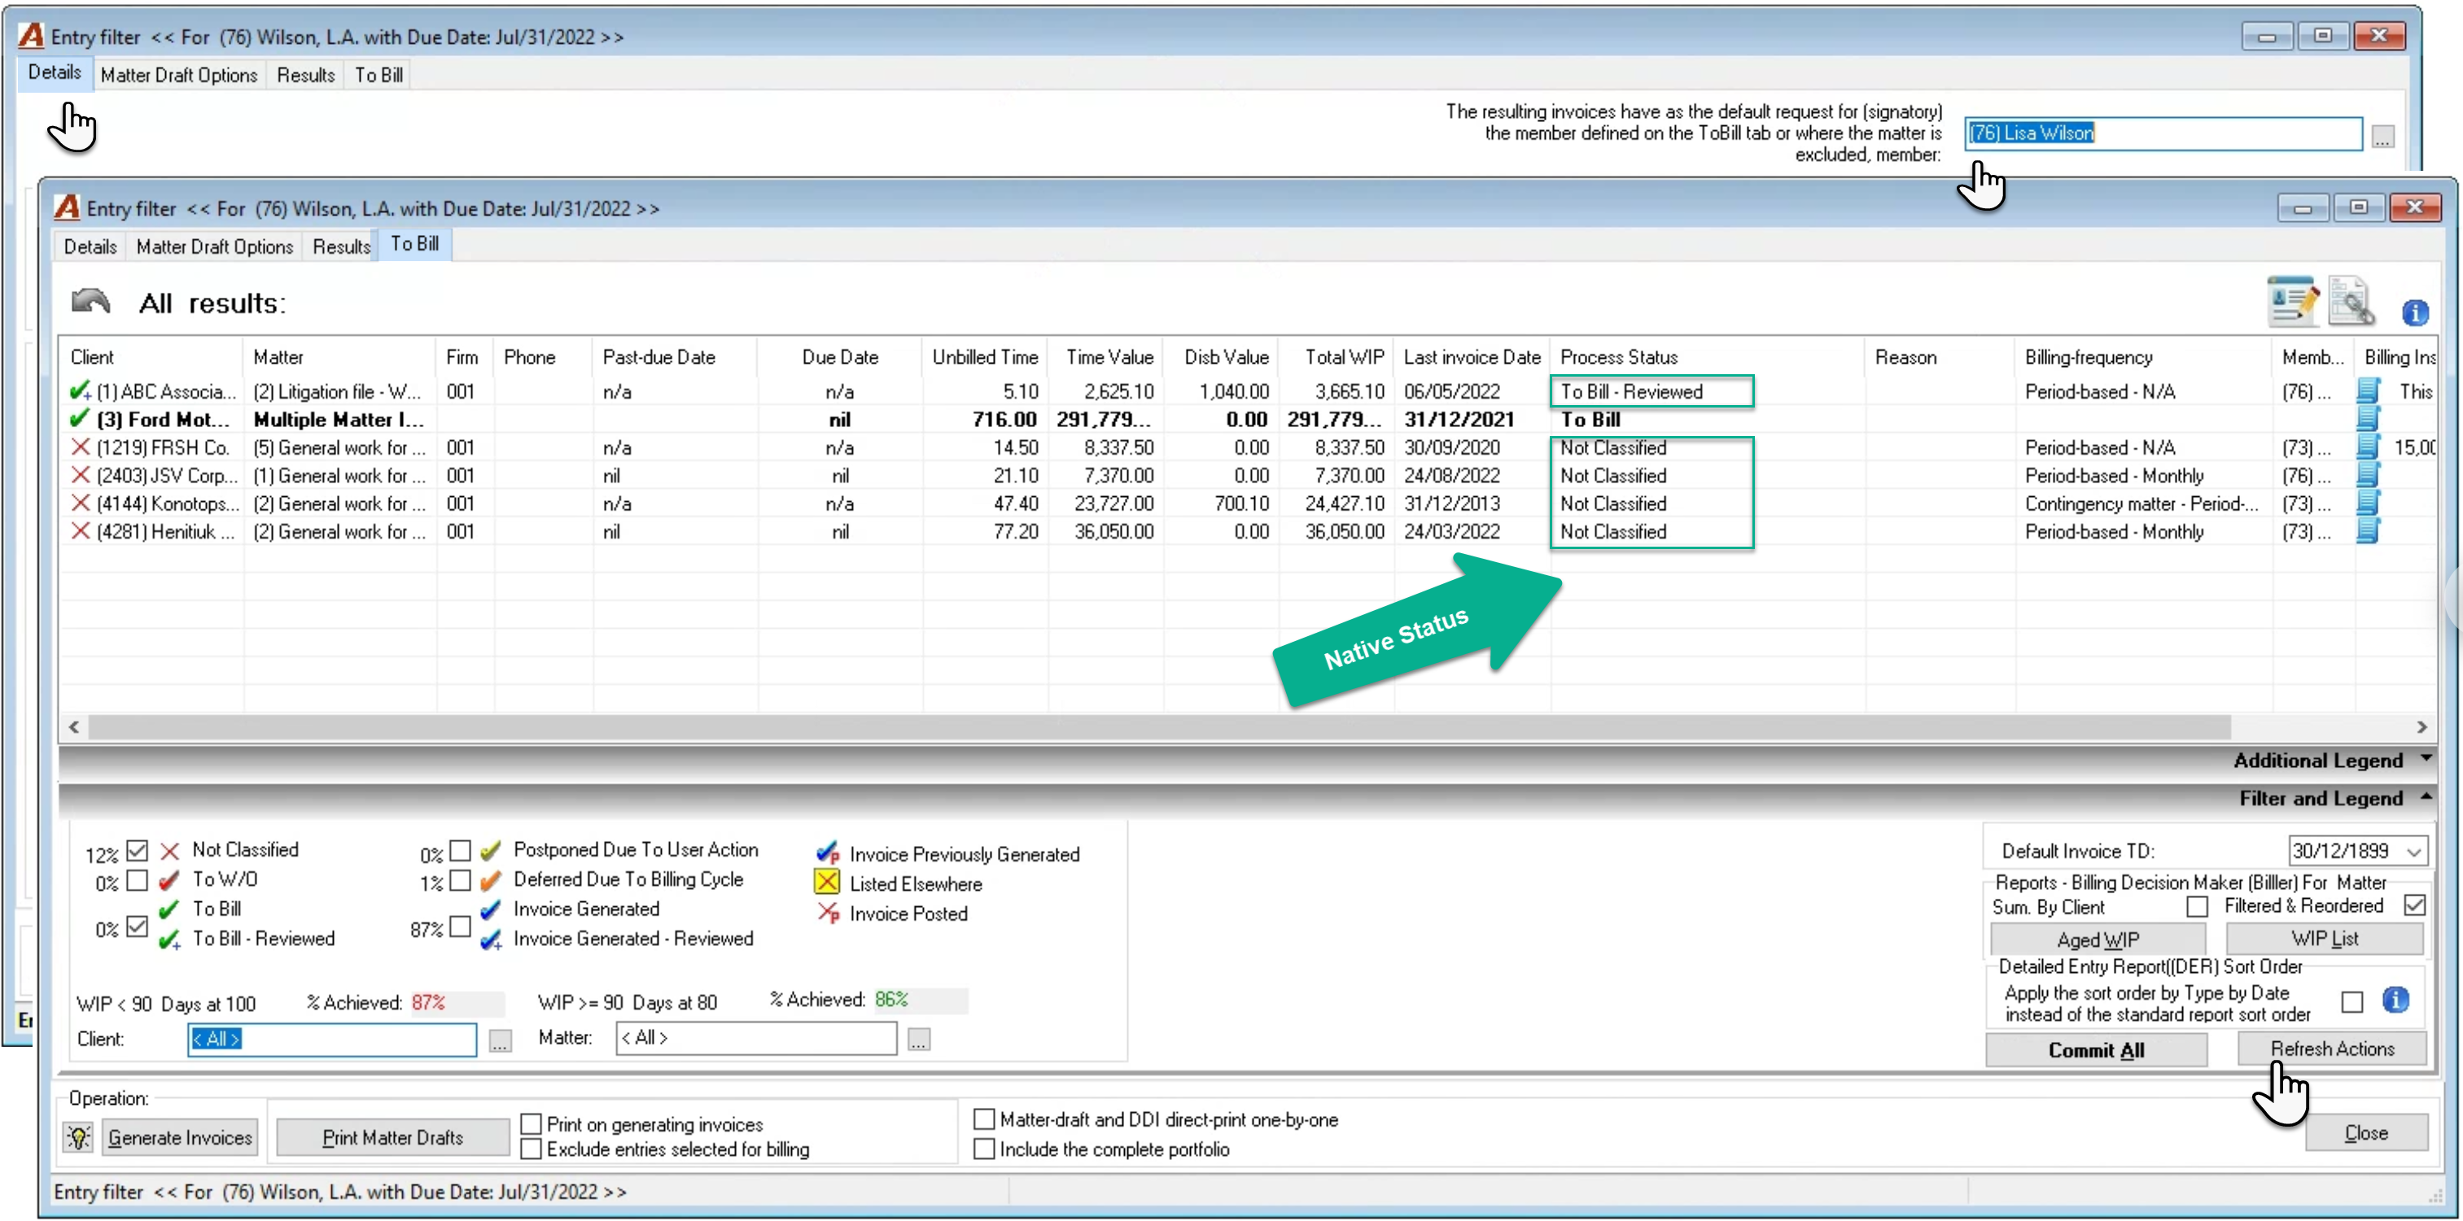Check the Postponed Due To User Action checkbox
The height and width of the screenshot is (1221, 2463).
[x=460, y=849]
